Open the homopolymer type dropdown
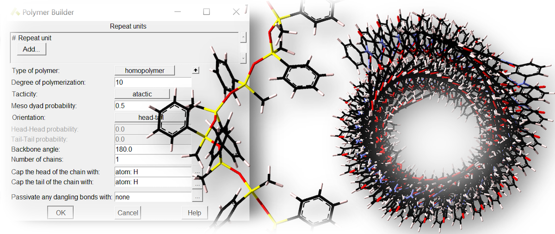Screen dimensions: 555x234 [x=146, y=70]
